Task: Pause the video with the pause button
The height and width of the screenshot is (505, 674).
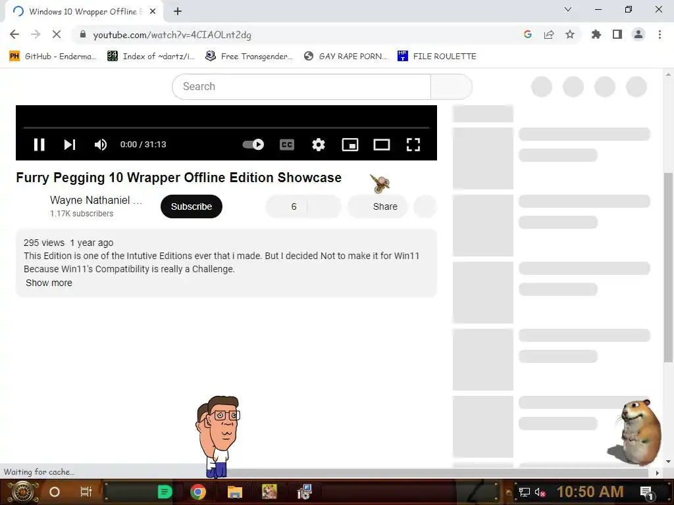Action: pos(39,145)
